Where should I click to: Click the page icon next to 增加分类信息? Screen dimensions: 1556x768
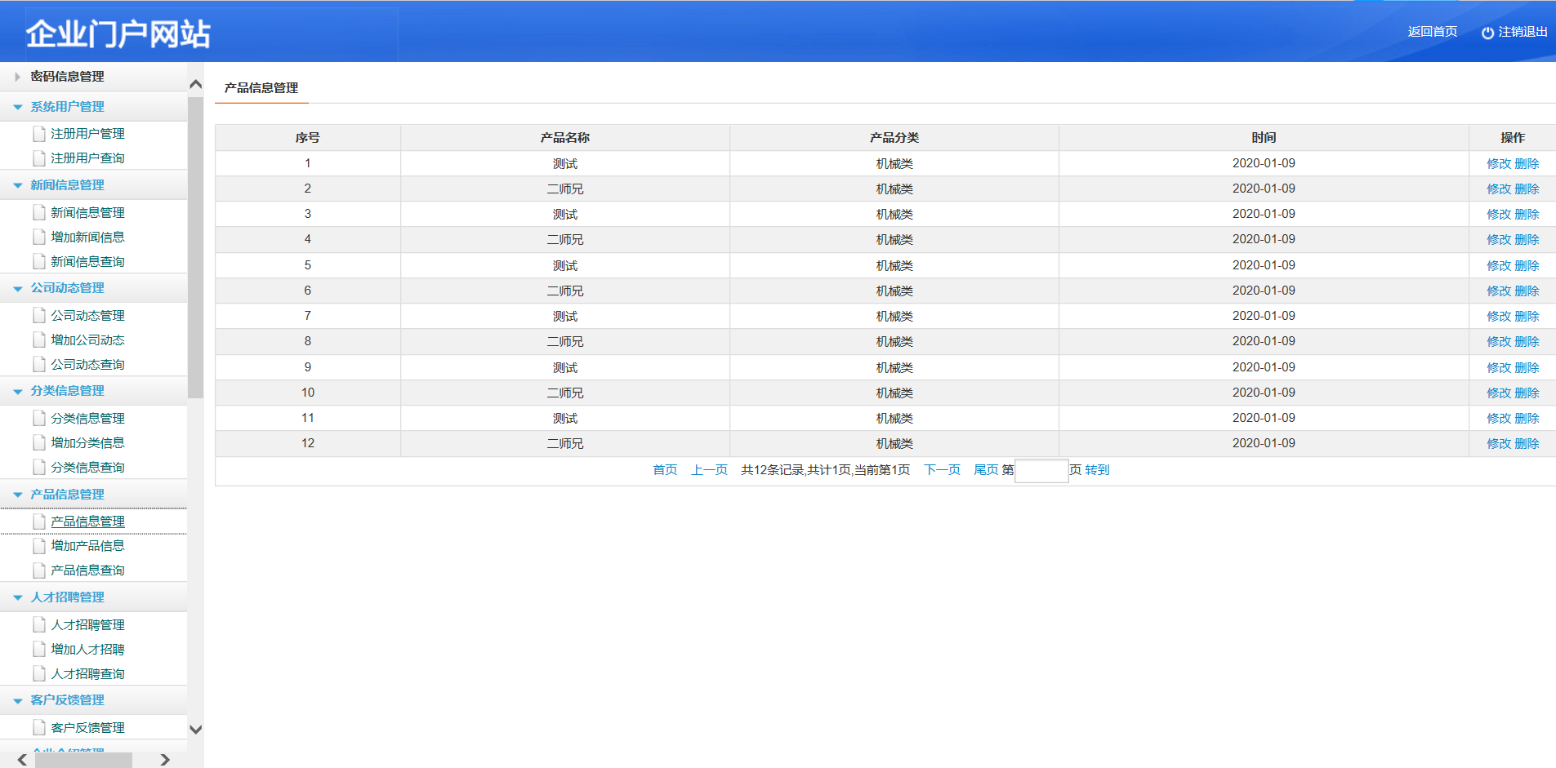[38, 442]
